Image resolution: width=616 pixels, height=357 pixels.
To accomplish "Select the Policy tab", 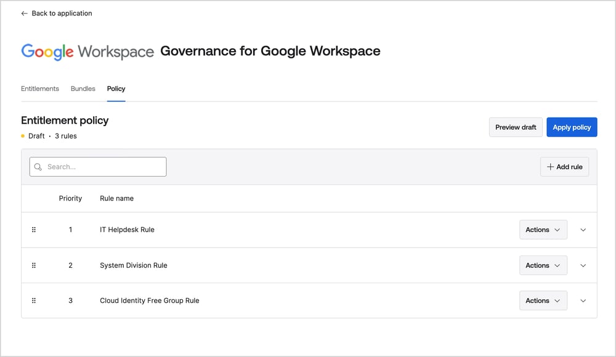I will pyautogui.click(x=116, y=89).
